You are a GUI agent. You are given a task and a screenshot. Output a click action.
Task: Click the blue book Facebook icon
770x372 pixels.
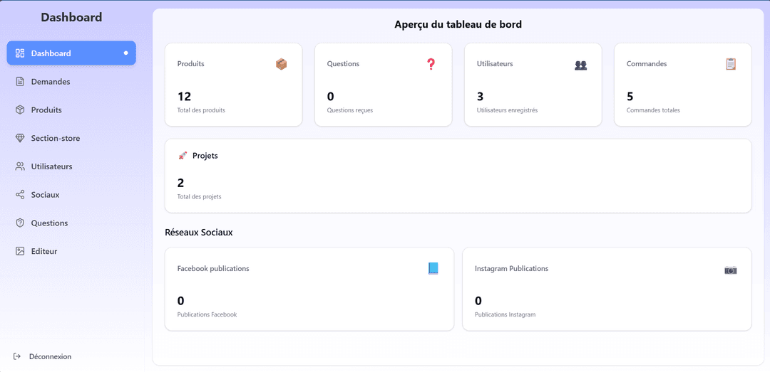(433, 269)
